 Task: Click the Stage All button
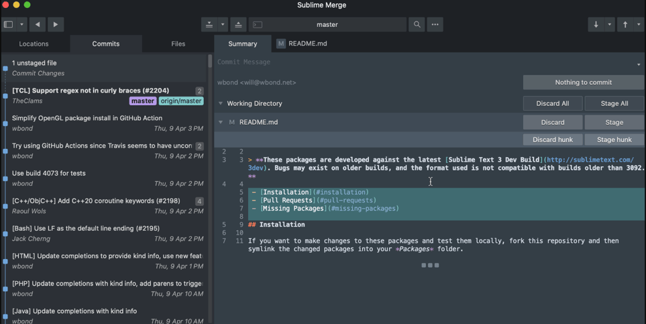(x=614, y=103)
